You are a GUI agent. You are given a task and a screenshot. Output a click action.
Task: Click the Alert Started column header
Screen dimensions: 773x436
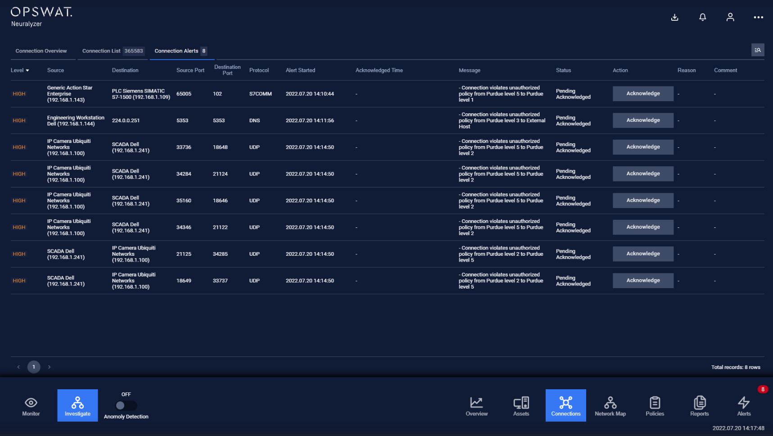pos(300,71)
